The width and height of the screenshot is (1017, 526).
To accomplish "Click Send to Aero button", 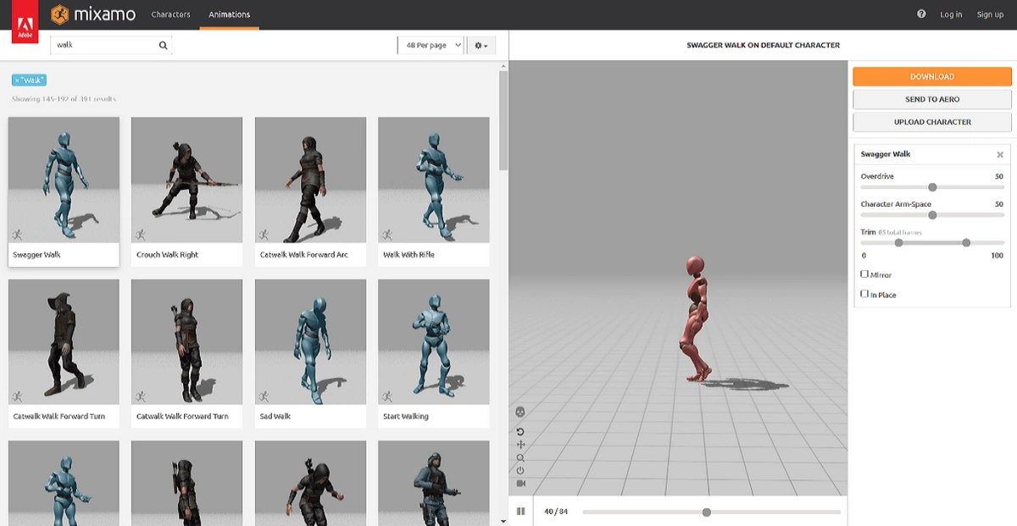I will 932,99.
